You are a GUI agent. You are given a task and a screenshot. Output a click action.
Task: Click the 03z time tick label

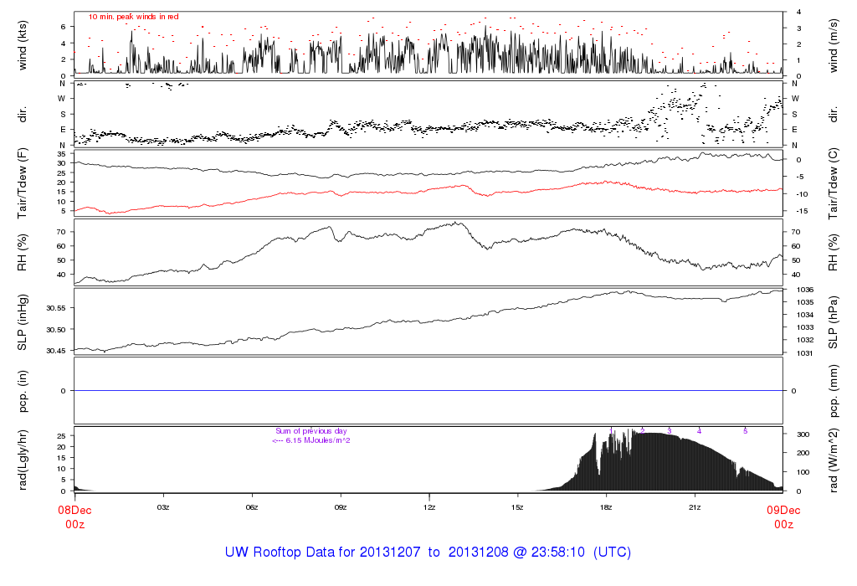point(163,507)
